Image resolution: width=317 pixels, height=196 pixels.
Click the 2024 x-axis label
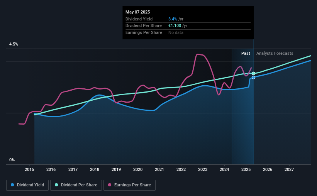224,169
